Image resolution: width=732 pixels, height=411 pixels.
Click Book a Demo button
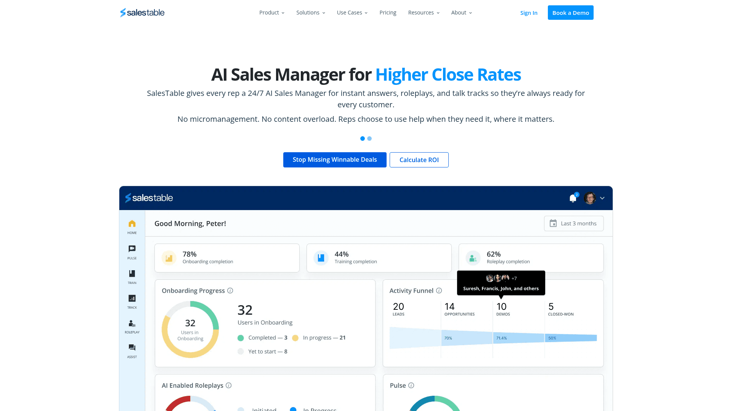570,13
